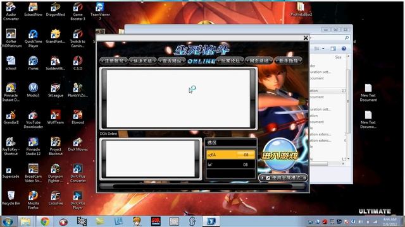Launch the Modio3 desktop icon
The image size is (405, 227).
point(33,90)
